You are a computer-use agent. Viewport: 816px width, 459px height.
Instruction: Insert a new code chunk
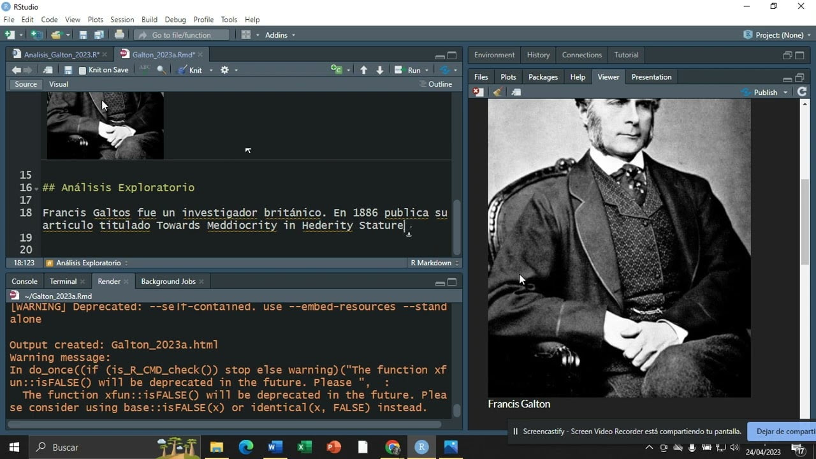(x=337, y=70)
